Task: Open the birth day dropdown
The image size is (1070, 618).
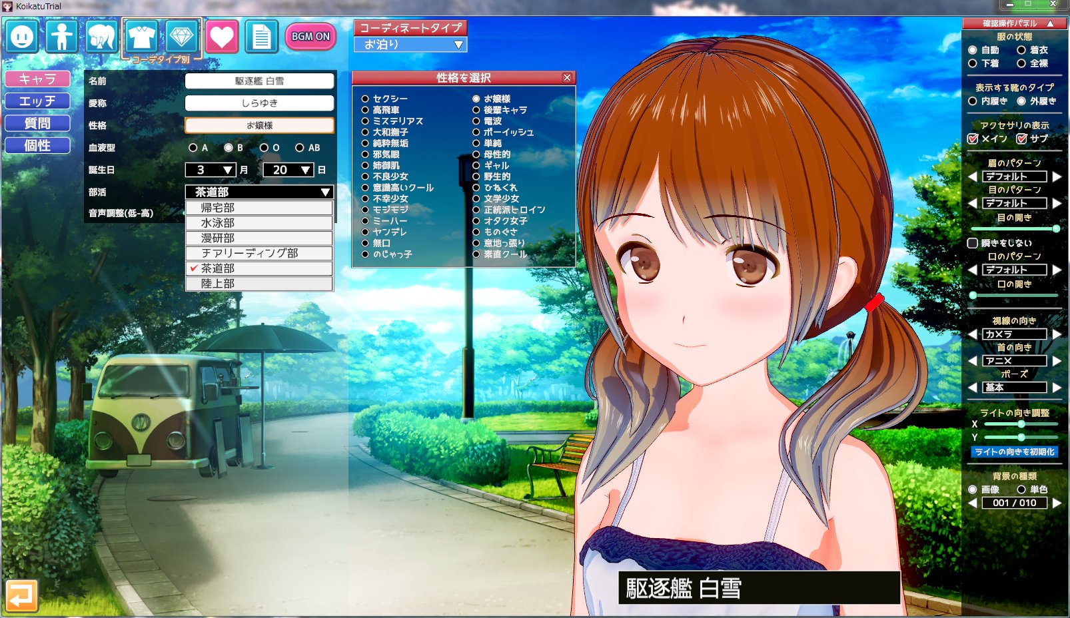Action: [288, 170]
